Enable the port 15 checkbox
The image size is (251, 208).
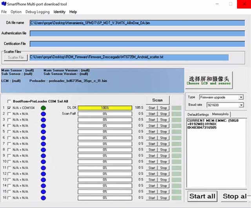9,192
